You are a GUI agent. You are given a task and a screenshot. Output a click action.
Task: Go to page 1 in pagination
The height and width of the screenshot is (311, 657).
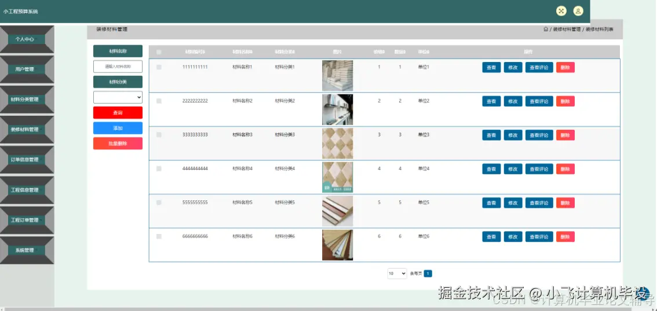click(428, 273)
